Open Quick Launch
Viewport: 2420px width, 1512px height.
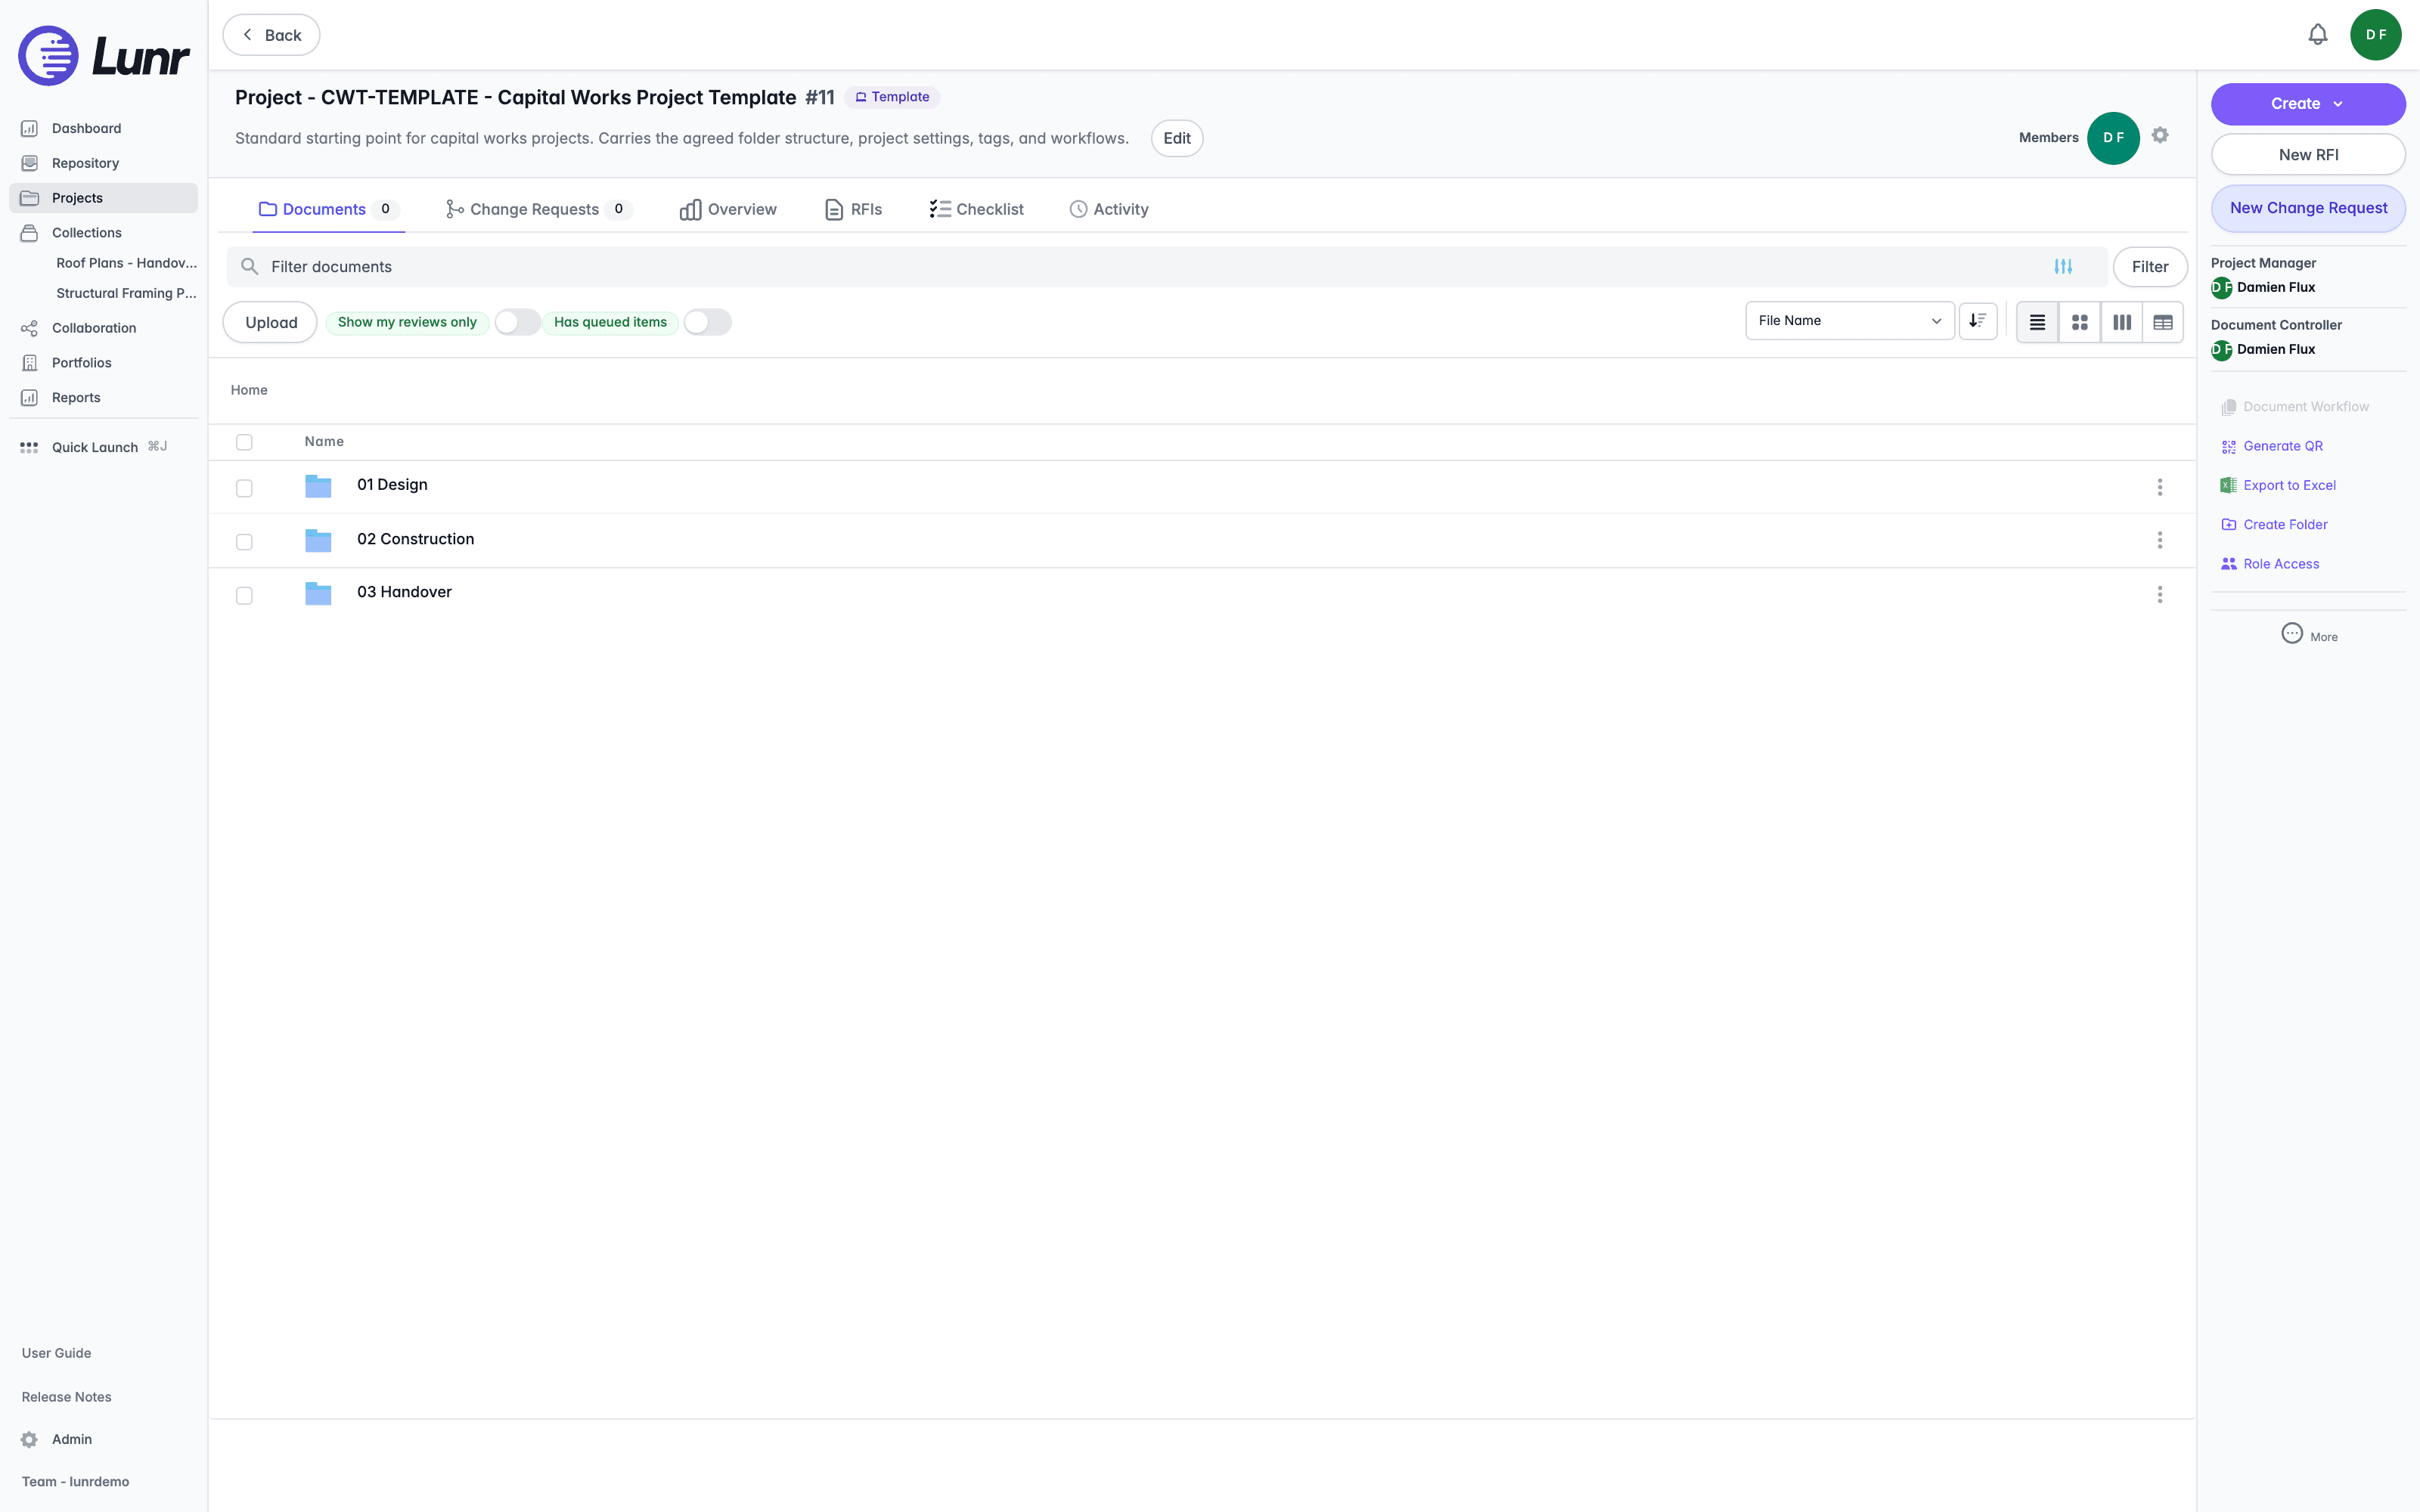coord(94,447)
